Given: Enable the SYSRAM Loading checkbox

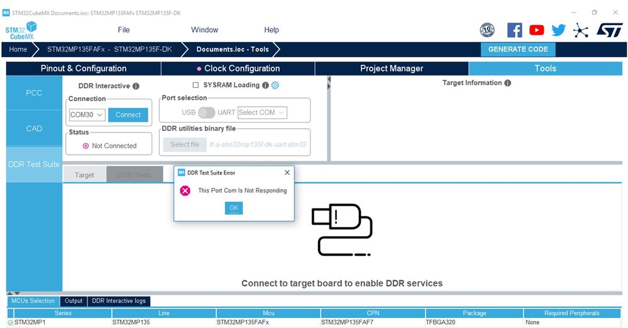Looking at the screenshot, I should click(x=196, y=85).
